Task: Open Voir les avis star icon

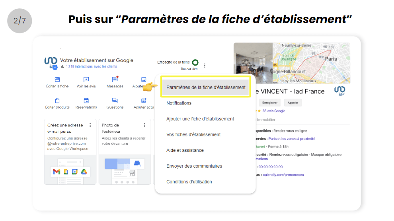Action: [86, 79]
